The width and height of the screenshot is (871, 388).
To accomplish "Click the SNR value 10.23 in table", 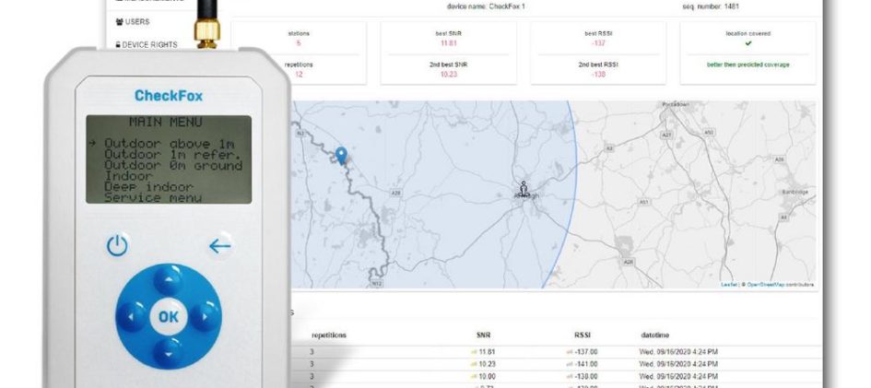I will click(487, 364).
